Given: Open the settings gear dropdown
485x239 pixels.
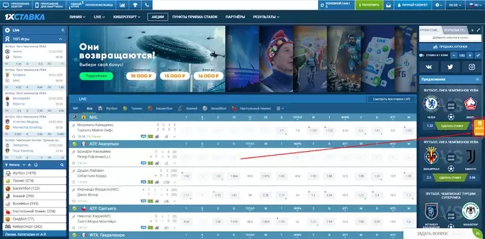Looking at the screenshot, I should click(438, 5).
